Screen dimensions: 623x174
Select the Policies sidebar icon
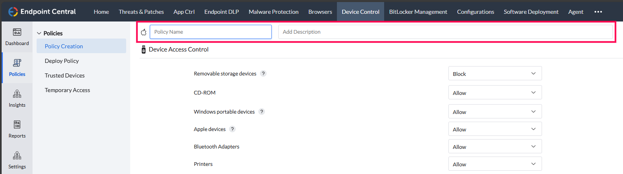tap(17, 63)
